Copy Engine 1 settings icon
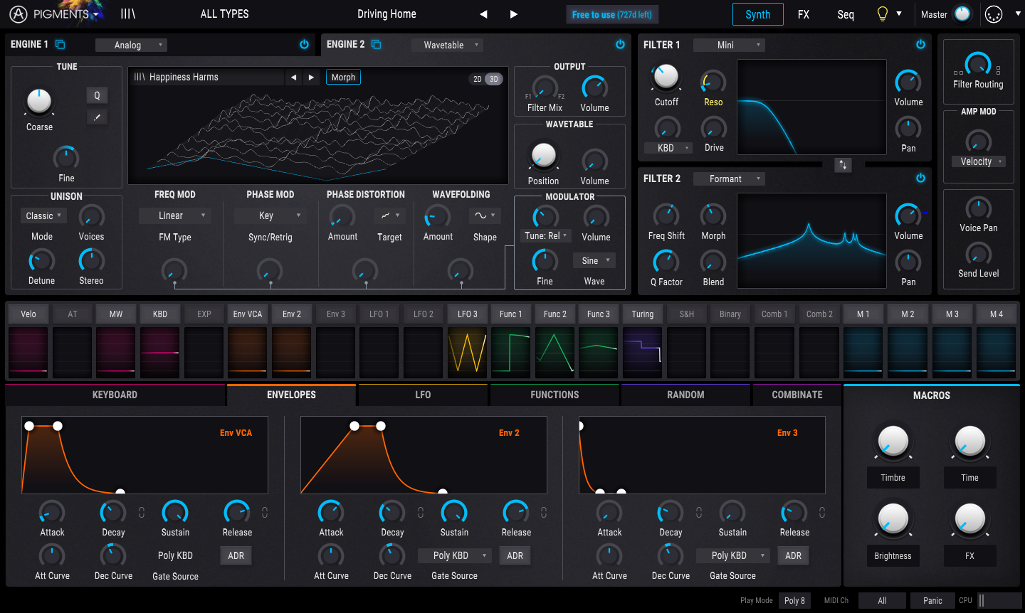1025x613 pixels. 61,44
